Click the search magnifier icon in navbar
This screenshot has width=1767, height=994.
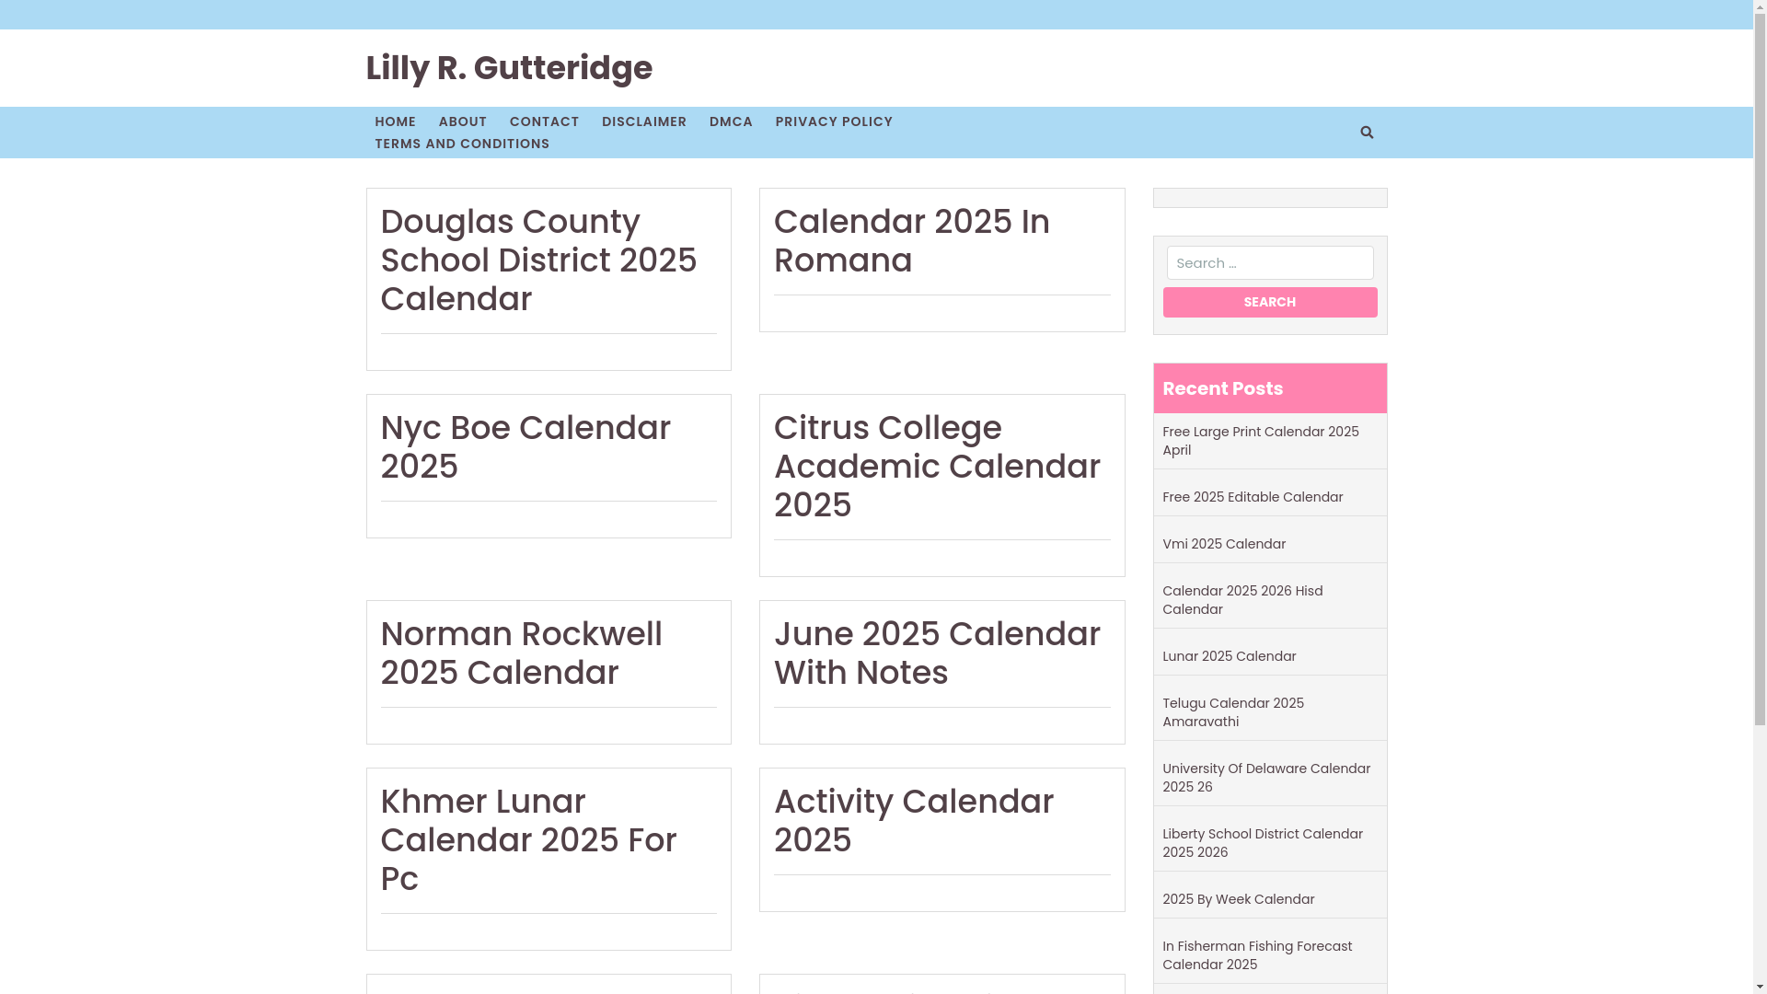[x=1367, y=133]
